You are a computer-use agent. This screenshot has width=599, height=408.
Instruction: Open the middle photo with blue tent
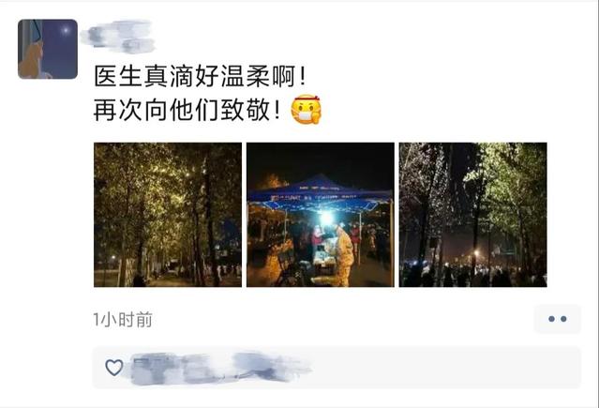321,215
